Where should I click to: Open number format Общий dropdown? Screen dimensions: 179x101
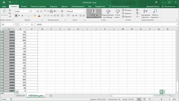(84, 11)
